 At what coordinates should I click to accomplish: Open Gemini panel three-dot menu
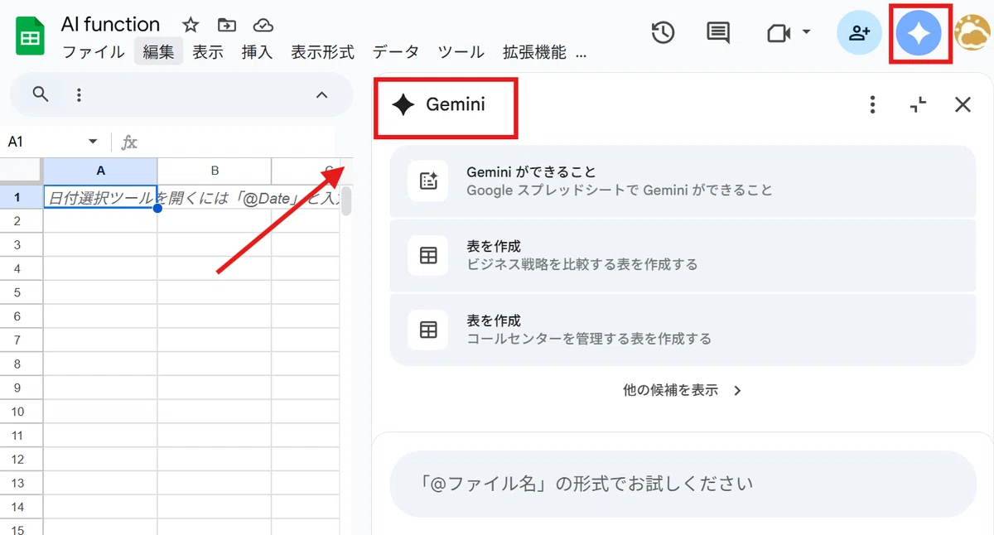[x=871, y=104]
